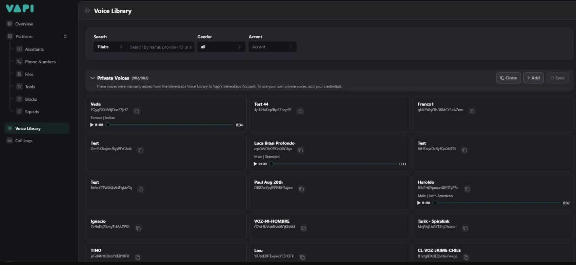Click the Clone button
Image resolution: width=576 pixels, height=265 pixels.
[509, 78]
